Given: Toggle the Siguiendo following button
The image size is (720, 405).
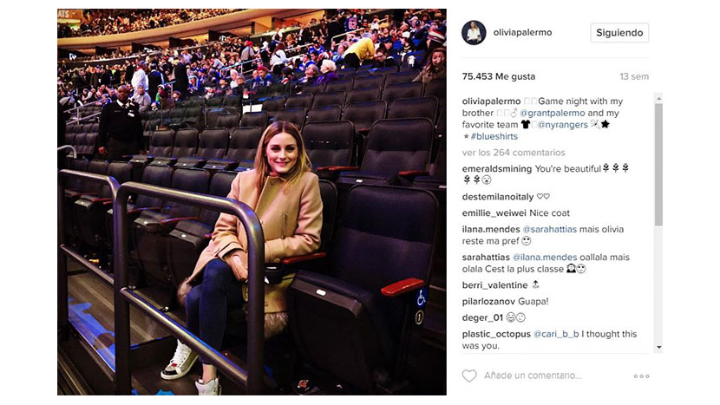Looking at the screenshot, I should tap(619, 33).
